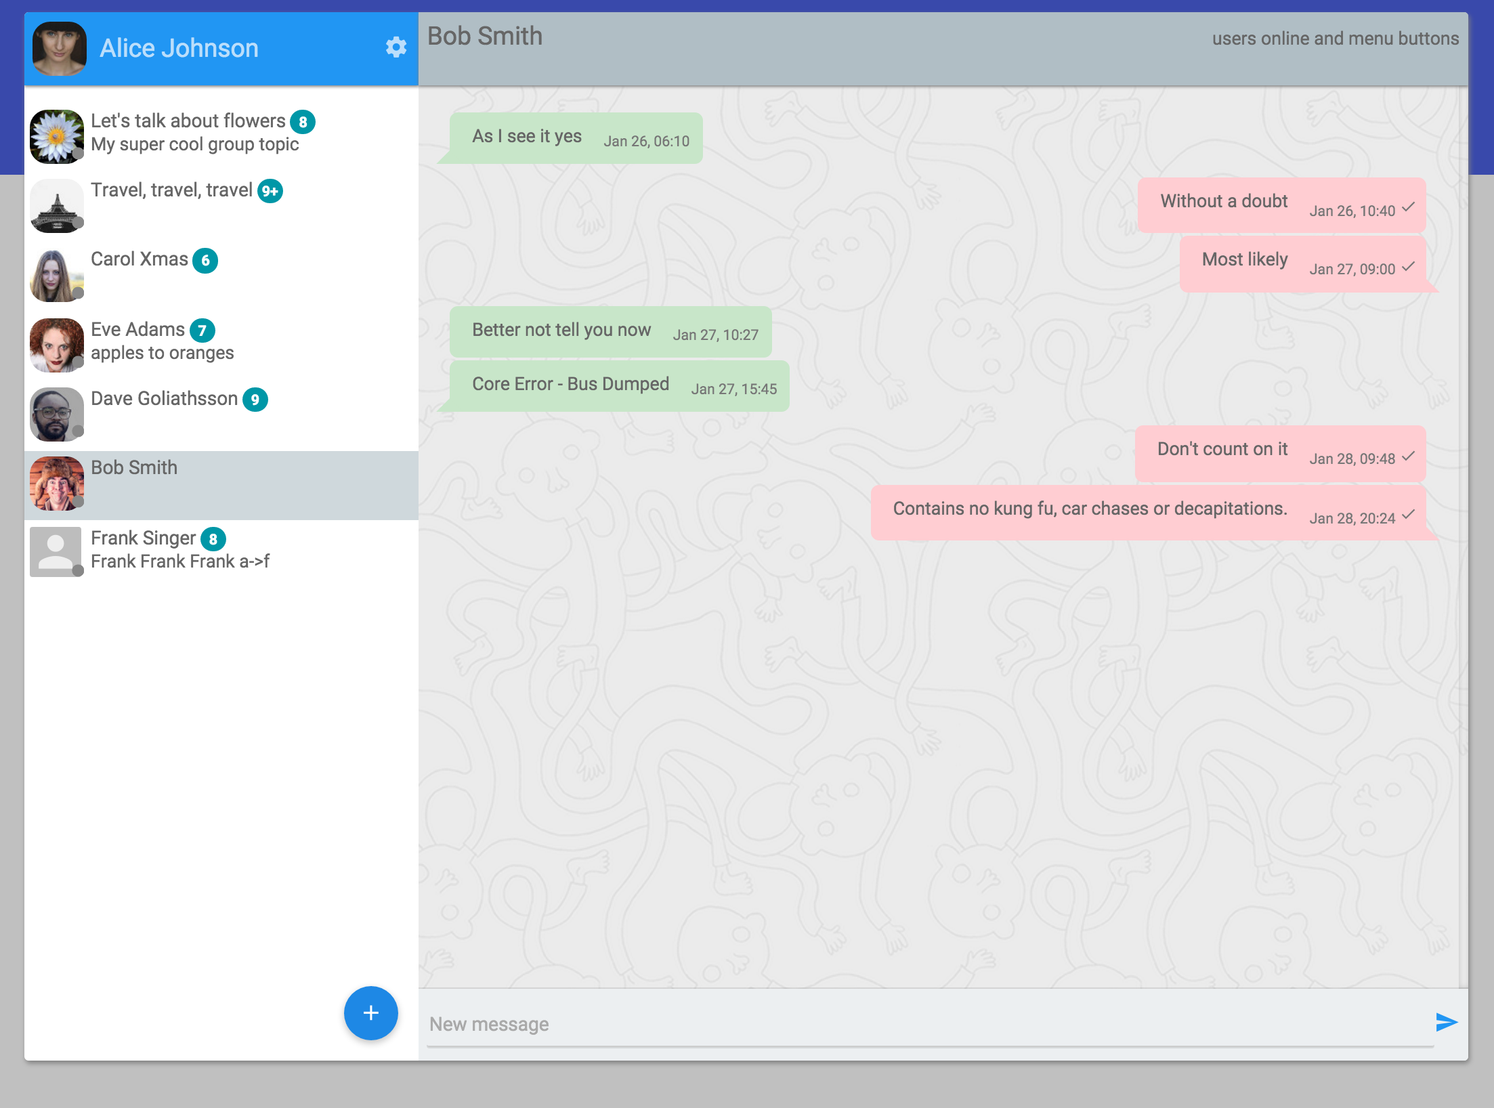Click the Eiffel Tower travel avatar
Viewport: 1494px width, 1108px height.
57,206
